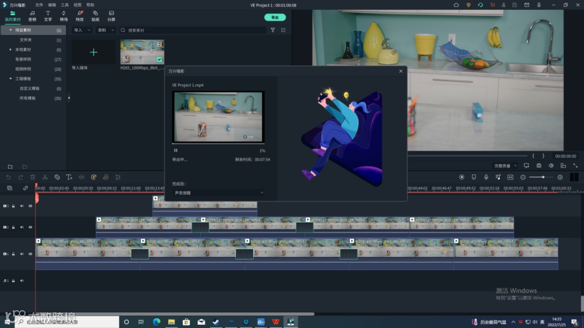Image resolution: width=584 pixels, height=328 pixels.
Task: Switch to the 音频 tab
Action: tap(32, 16)
